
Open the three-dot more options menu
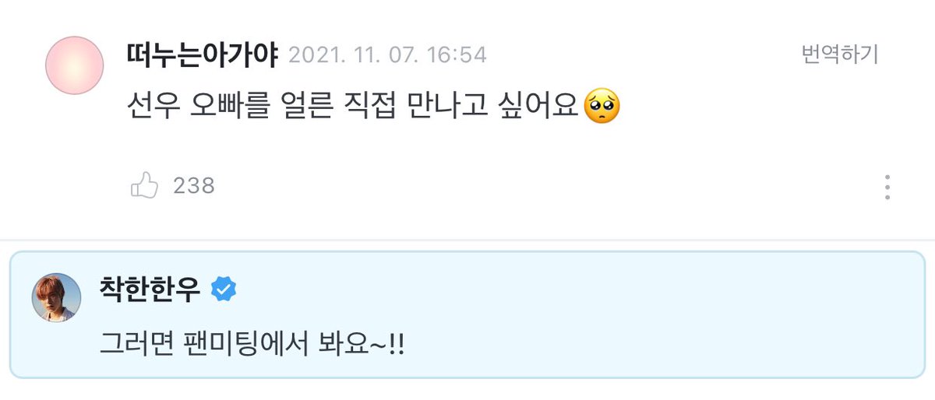887,187
